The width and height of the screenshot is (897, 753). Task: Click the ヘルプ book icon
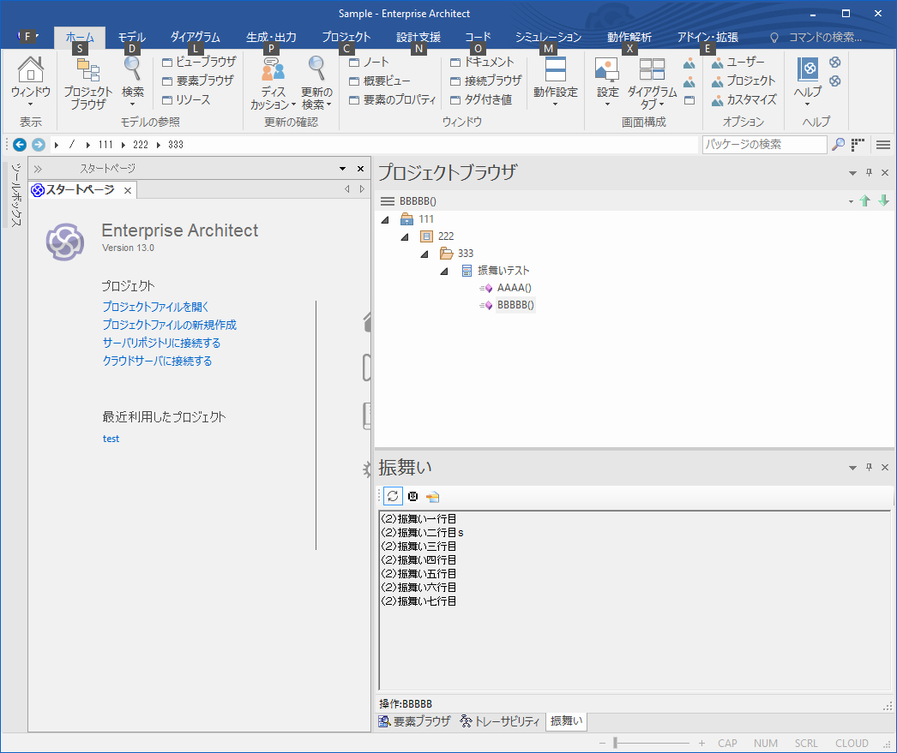point(808,81)
